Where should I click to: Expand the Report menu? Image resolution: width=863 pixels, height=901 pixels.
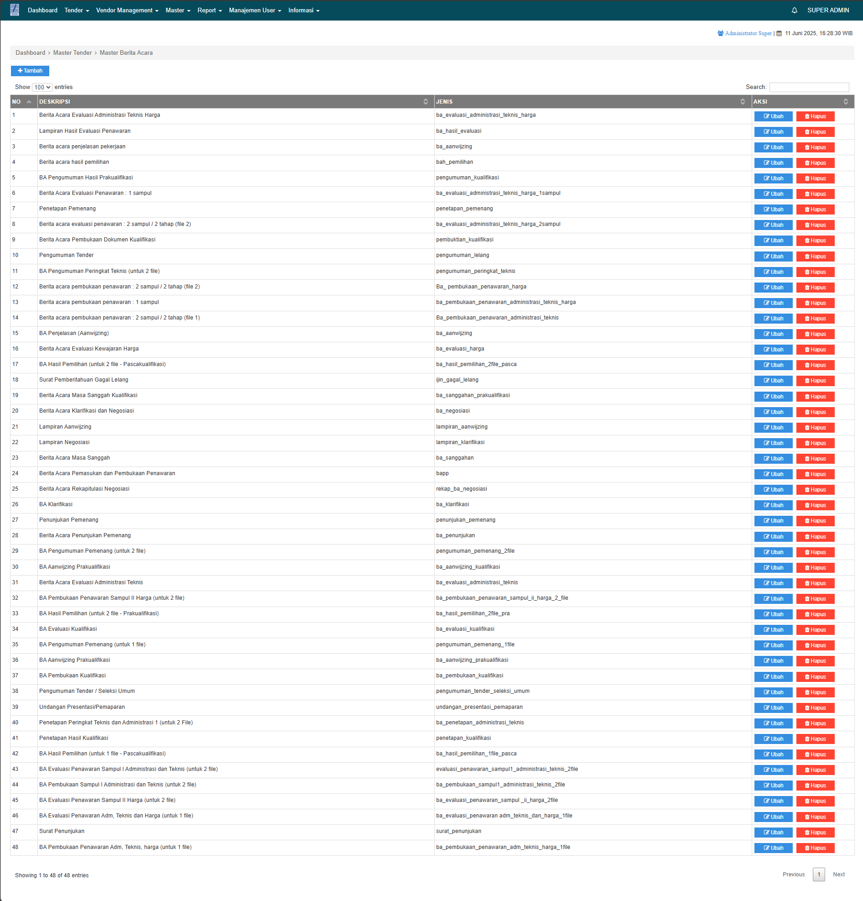[209, 10]
